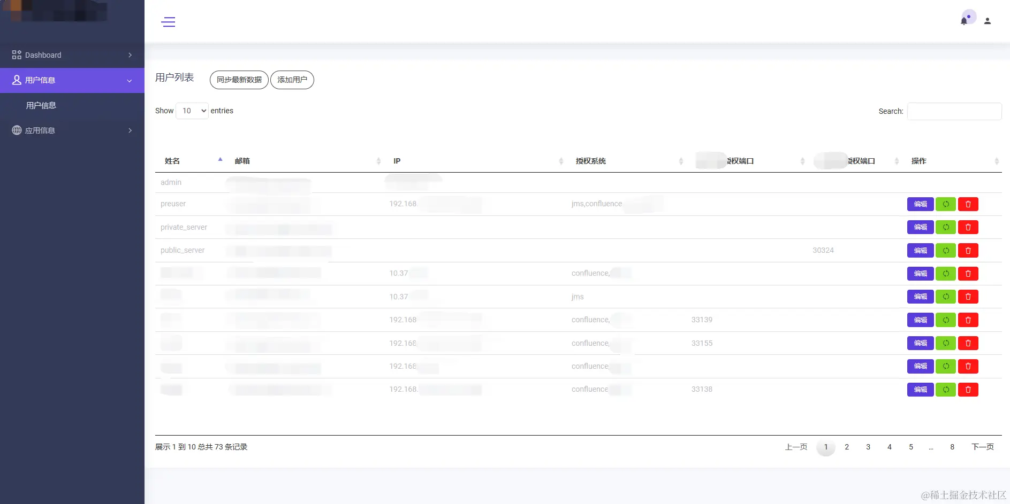Open the user profile icon in the header
The width and height of the screenshot is (1010, 504).
pyautogui.click(x=988, y=21)
